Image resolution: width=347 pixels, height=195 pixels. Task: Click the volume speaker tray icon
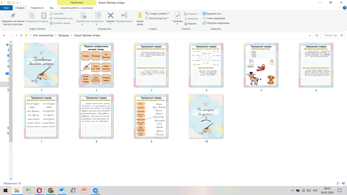tap(309, 190)
